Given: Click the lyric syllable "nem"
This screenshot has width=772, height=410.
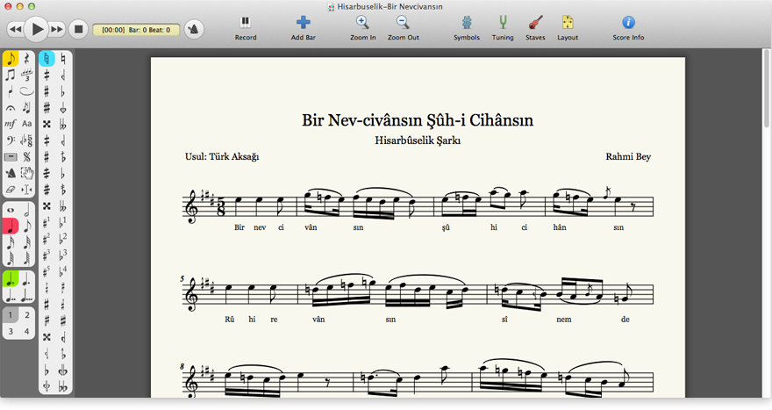Looking at the screenshot, I should click(564, 320).
